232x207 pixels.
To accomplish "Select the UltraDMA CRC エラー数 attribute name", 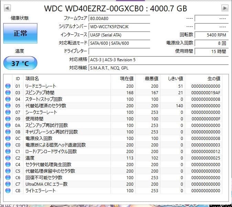I will pos(46,184).
